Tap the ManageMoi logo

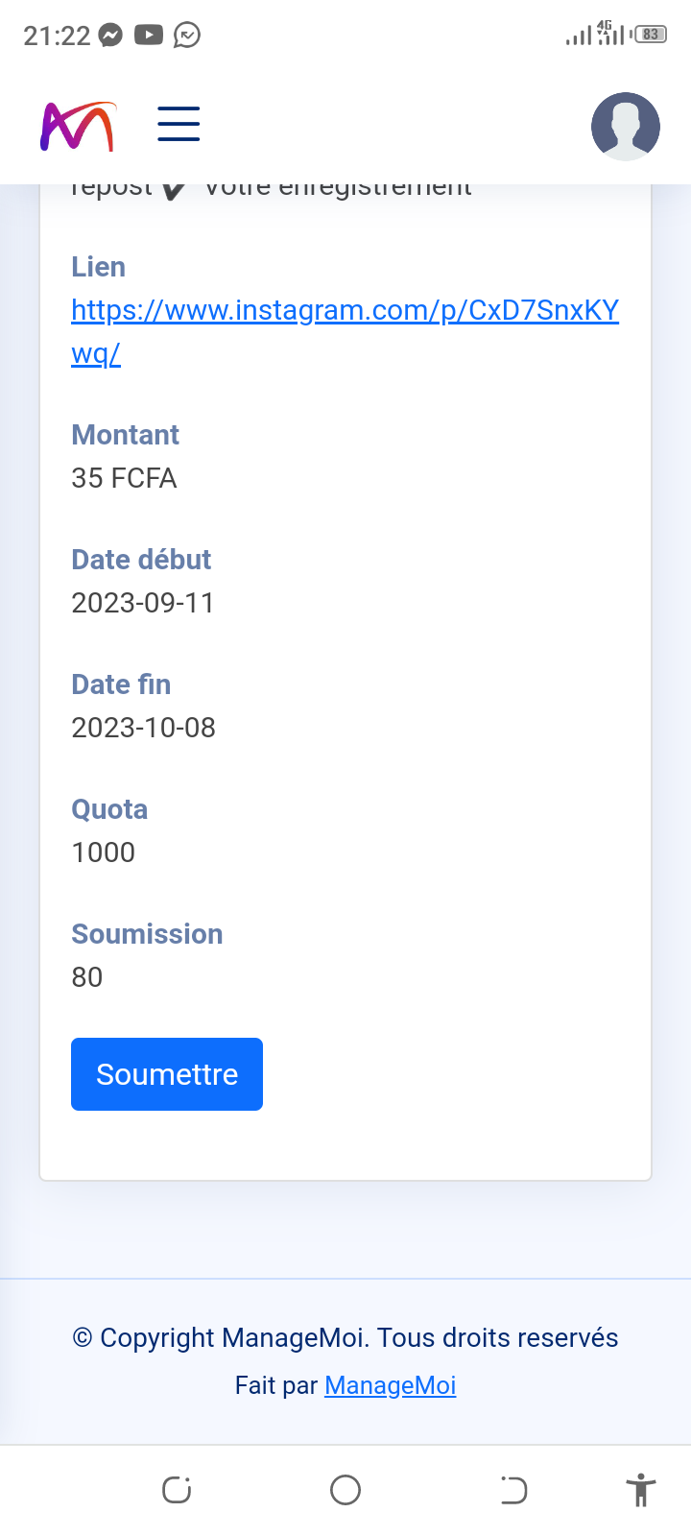[78, 126]
